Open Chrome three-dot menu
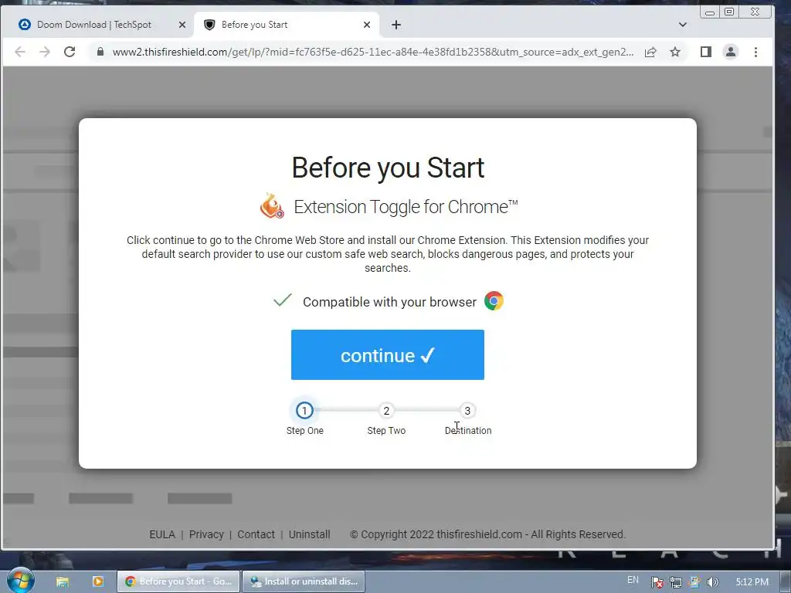This screenshot has height=593, width=791. (x=755, y=52)
